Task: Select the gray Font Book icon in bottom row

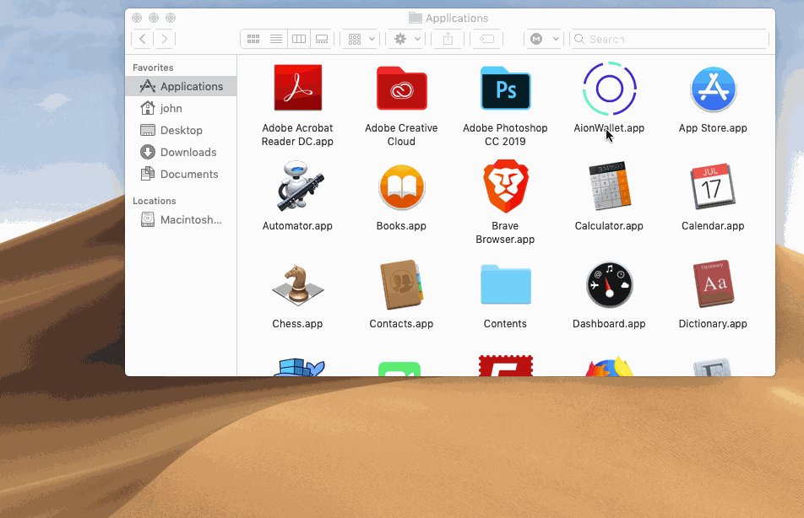Action: click(712, 367)
